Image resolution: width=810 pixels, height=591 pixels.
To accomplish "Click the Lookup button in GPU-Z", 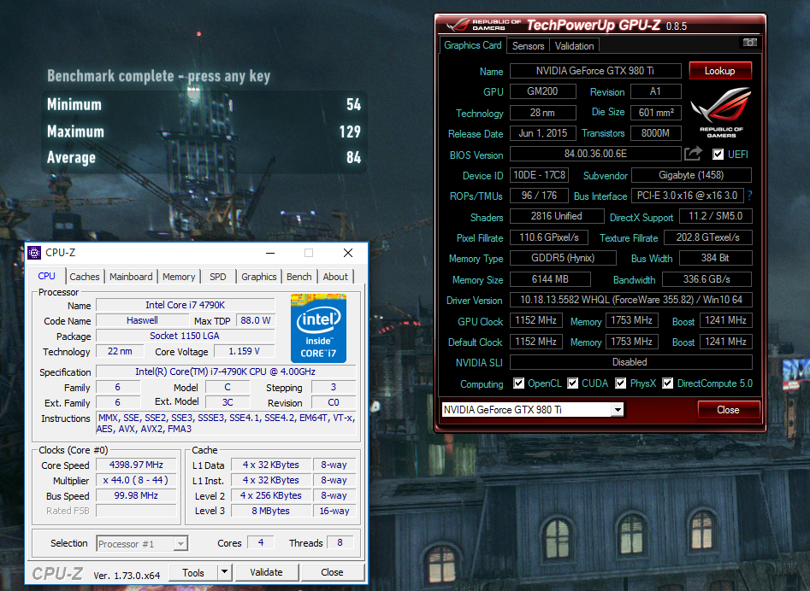I will click(x=719, y=71).
